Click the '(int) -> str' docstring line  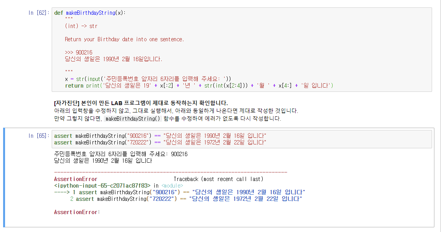click(x=81, y=26)
